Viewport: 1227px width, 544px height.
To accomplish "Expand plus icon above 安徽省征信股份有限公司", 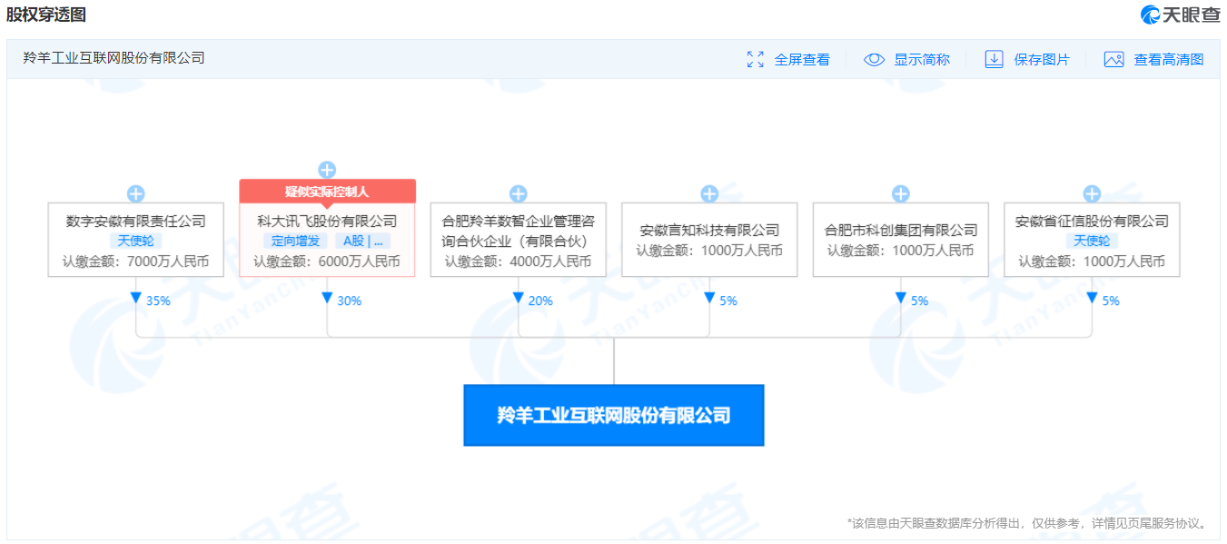I will pyautogui.click(x=1092, y=193).
